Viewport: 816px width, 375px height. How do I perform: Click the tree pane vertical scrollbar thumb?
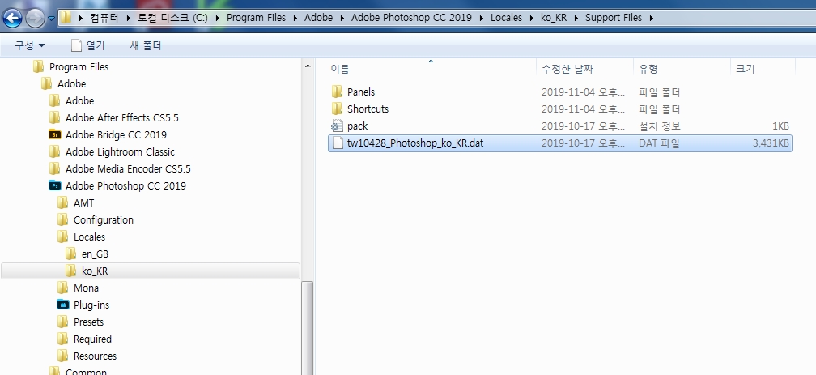pos(308,328)
